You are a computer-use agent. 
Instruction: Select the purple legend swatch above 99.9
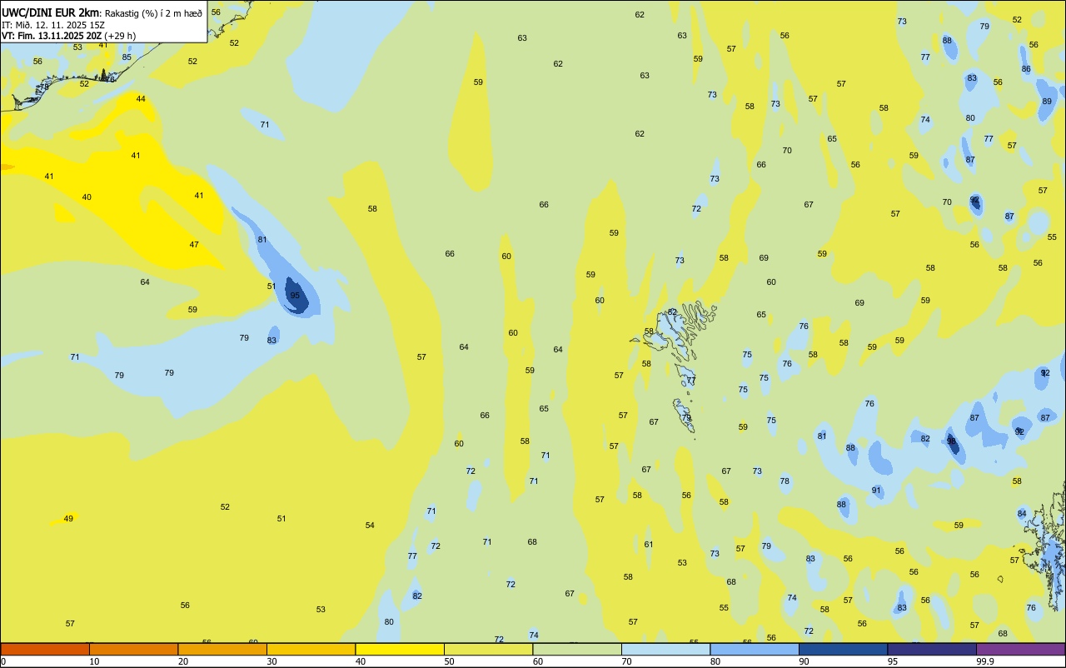click(1021, 649)
